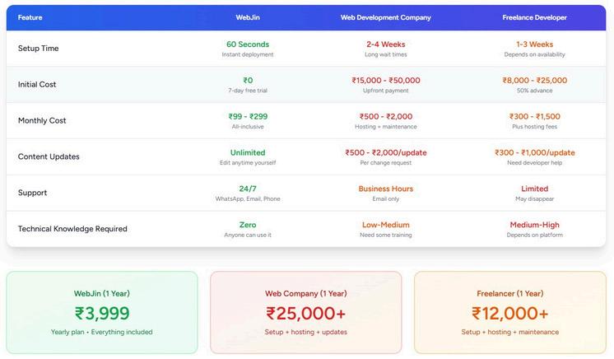Click the Medium-High technical knowledge value
Image resolution: width=614 pixels, height=359 pixels.
(x=534, y=225)
